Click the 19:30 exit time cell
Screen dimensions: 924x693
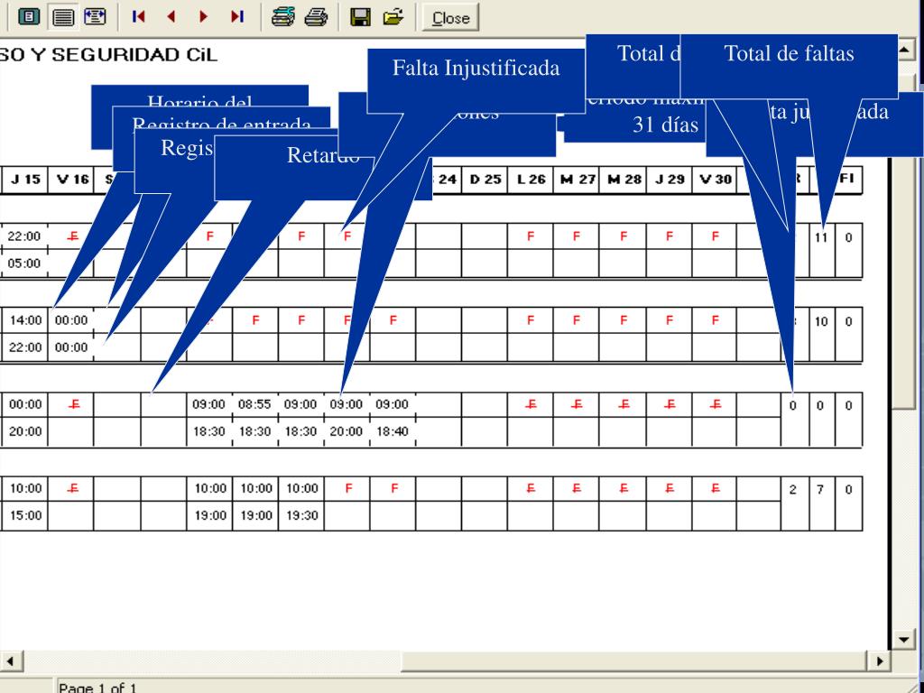click(x=300, y=515)
